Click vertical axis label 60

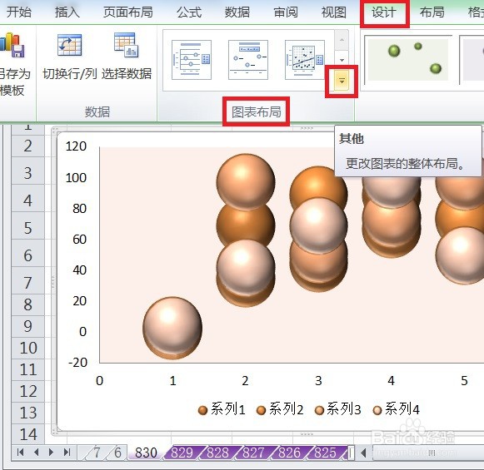79,240
